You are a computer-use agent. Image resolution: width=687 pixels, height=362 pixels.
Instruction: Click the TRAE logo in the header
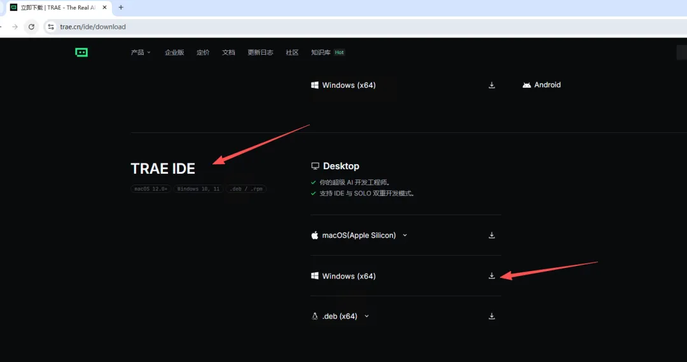81,53
